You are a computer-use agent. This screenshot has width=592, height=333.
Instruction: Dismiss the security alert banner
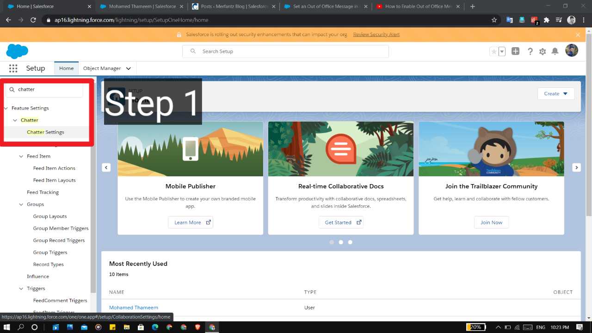[x=578, y=35]
